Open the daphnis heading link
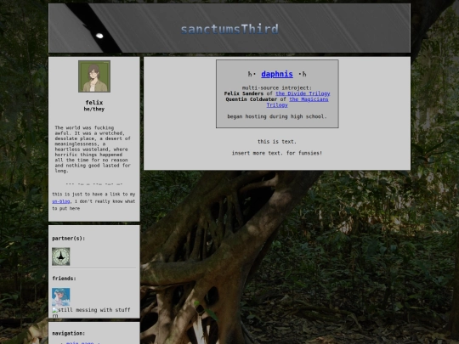459x344 pixels. point(277,74)
